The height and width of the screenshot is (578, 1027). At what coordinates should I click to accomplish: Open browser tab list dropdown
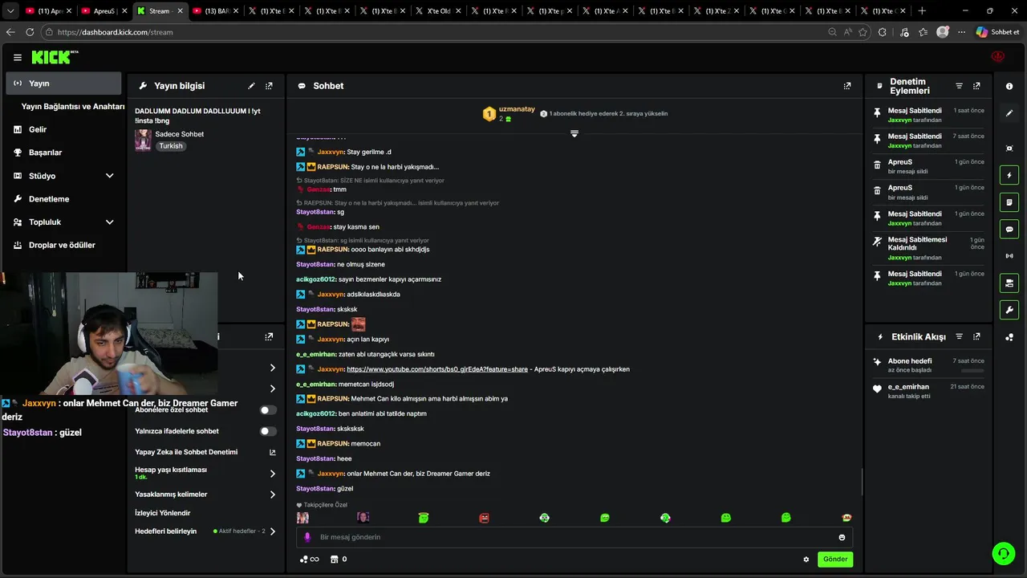10,11
